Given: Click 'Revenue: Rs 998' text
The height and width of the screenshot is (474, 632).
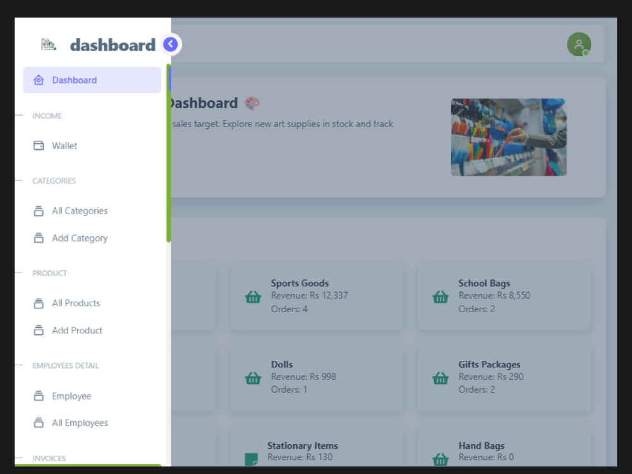Looking at the screenshot, I should pyautogui.click(x=303, y=377).
